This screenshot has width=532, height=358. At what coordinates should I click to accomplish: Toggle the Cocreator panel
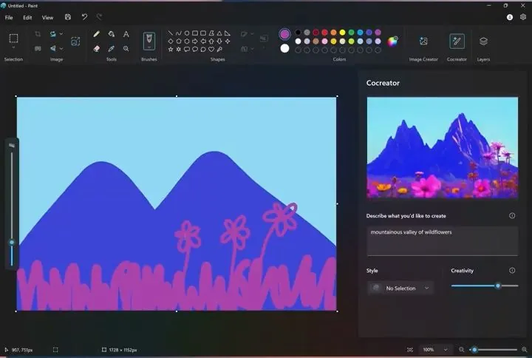click(x=457, y=41)
